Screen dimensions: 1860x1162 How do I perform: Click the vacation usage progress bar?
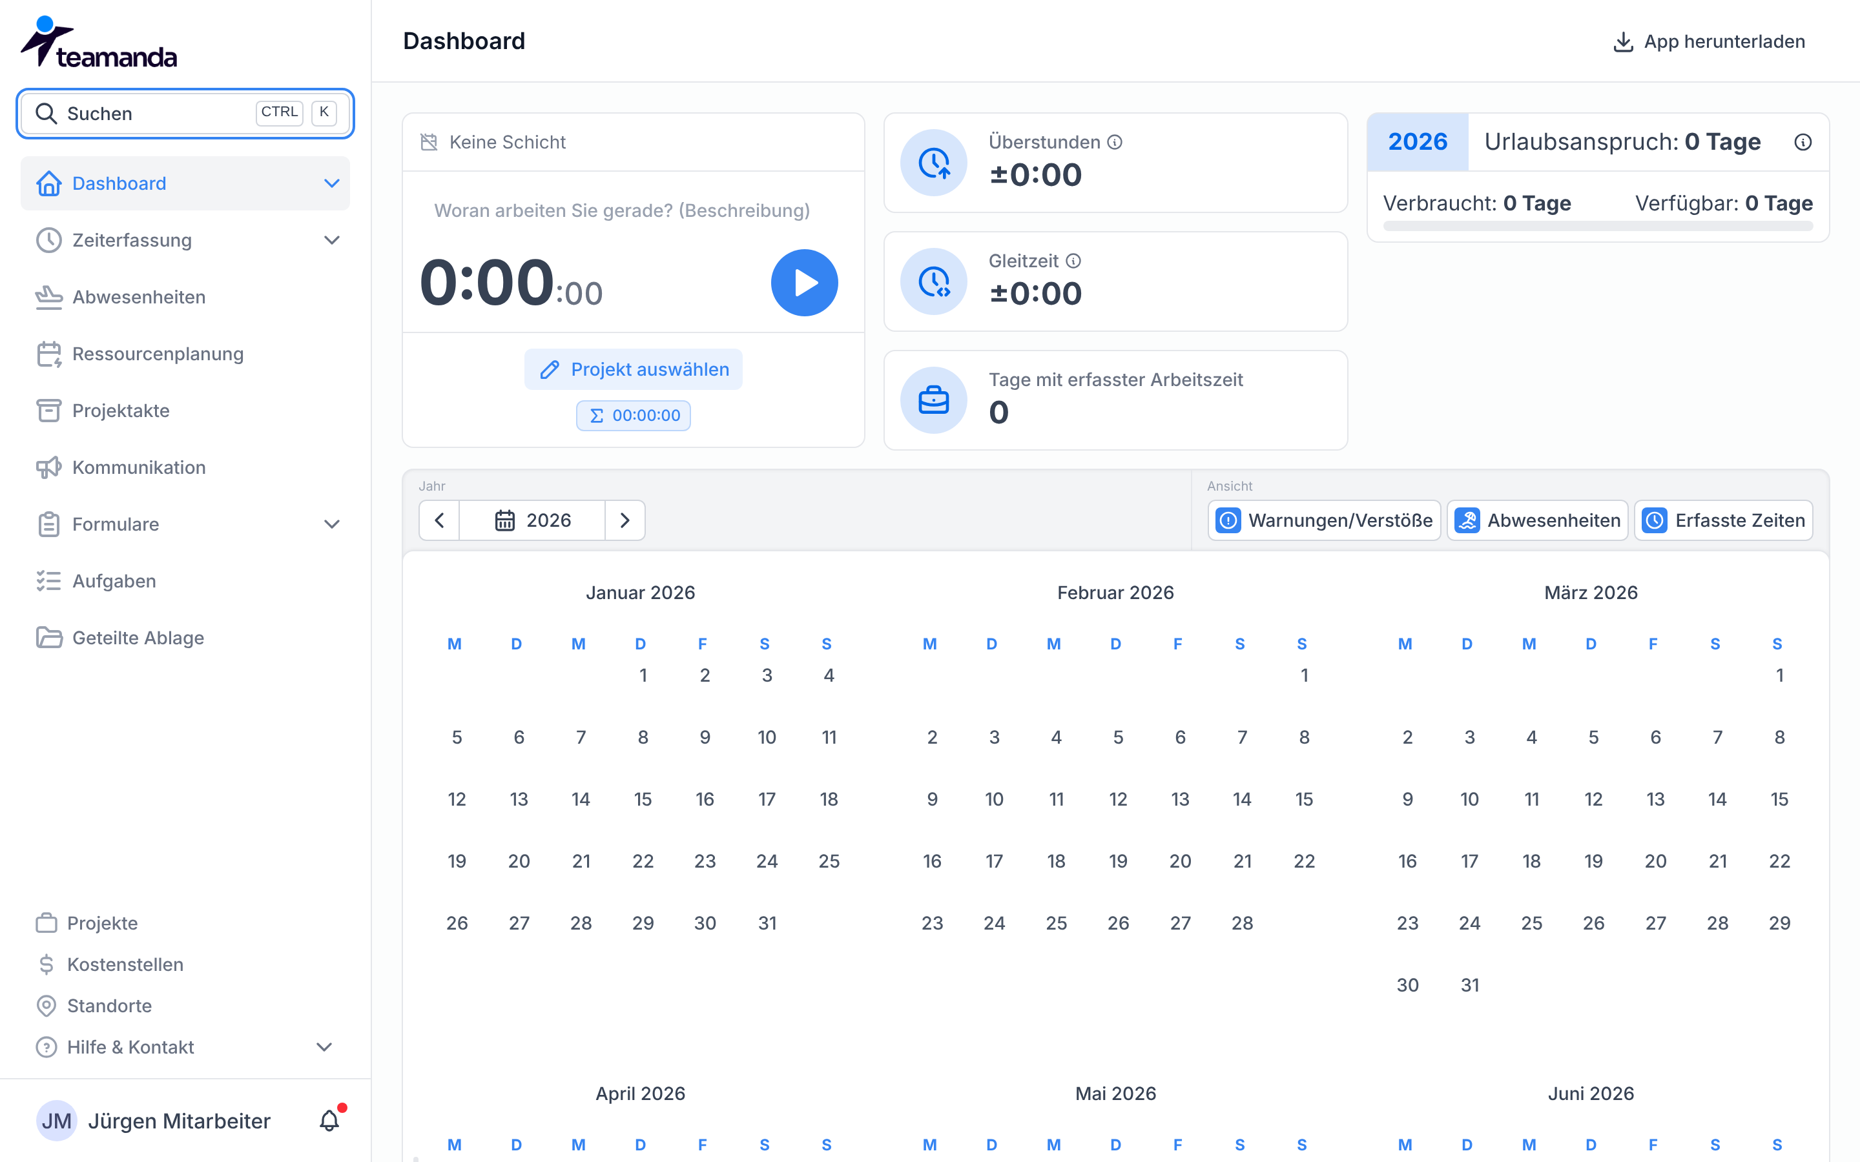pos(1598,227)
